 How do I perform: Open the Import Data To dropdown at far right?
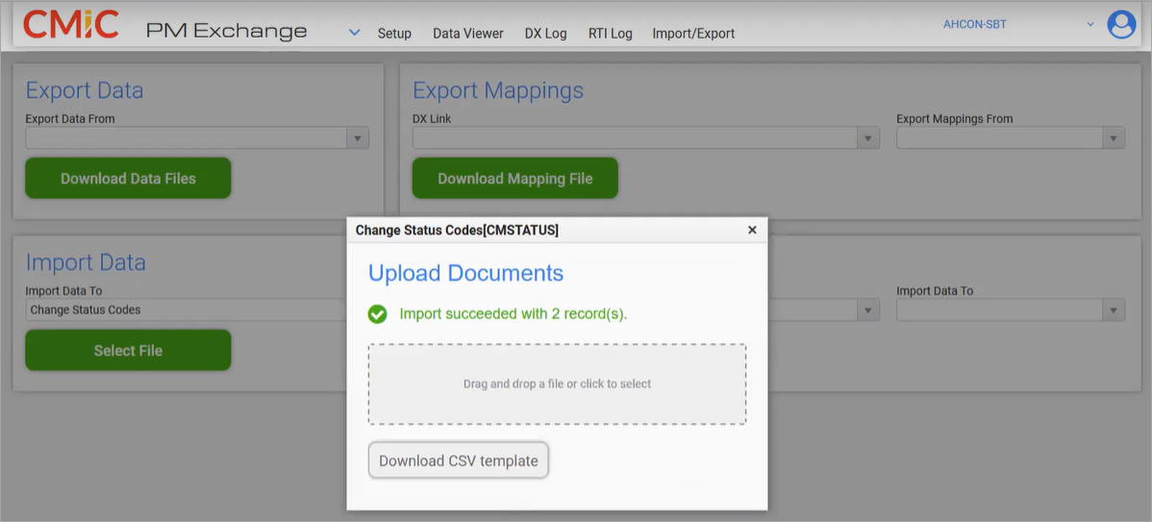1114,311
